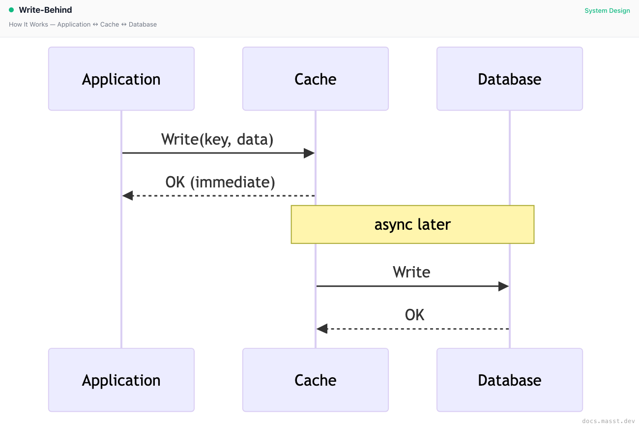
Task: Select the top Cache participant box
Action: pyautogui.click(x=316, y=79)
